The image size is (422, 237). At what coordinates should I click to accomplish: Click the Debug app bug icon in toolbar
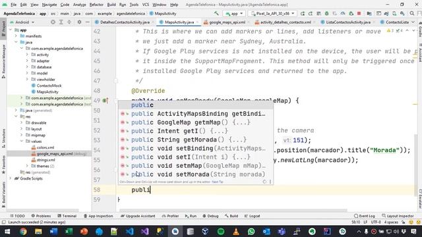(326, 13)
